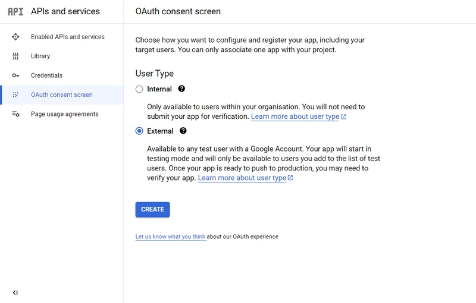Click the Internal label text

point(159,89)
